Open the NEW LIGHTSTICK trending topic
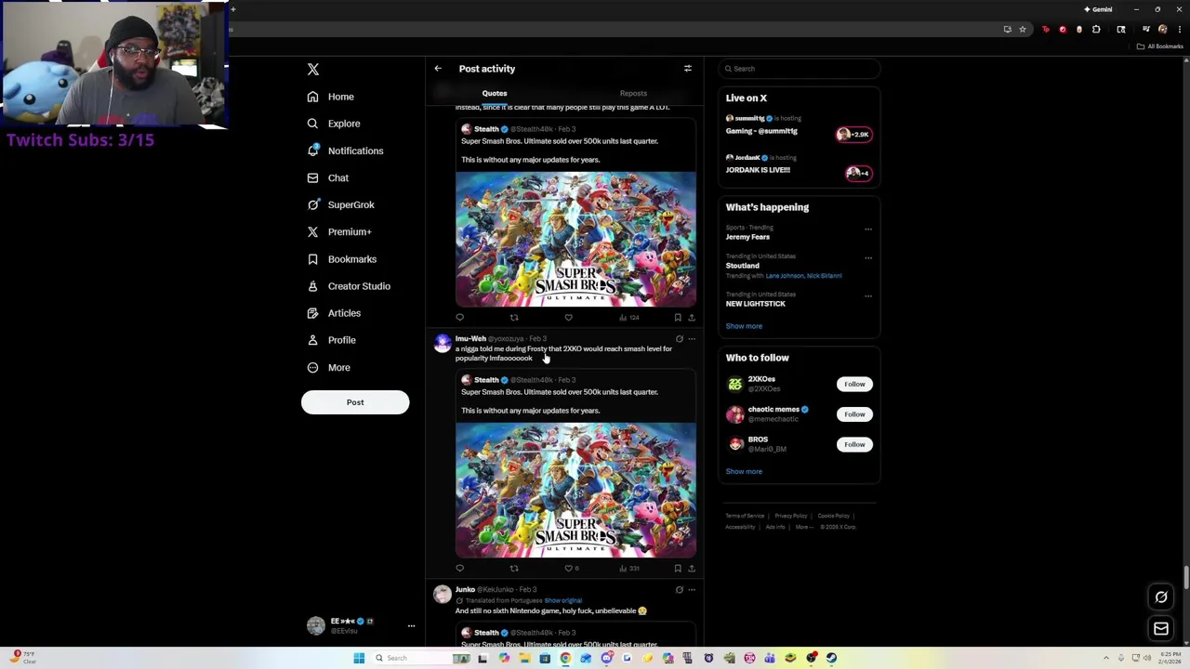The width and height of the screenshot is (1190, 669). [x=756, y=305]
